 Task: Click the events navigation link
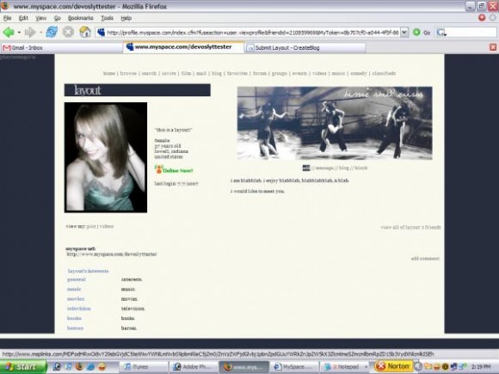[299, 73]
